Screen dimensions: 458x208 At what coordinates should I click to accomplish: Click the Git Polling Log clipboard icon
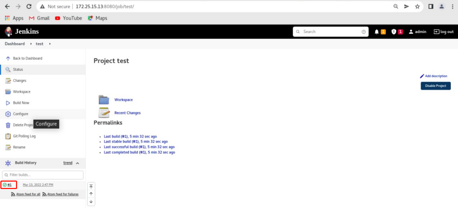pyautogui.click(x=8, y=136)
